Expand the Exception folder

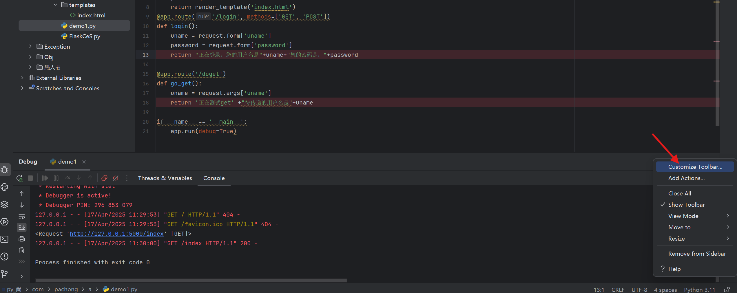tap(30, 46)
